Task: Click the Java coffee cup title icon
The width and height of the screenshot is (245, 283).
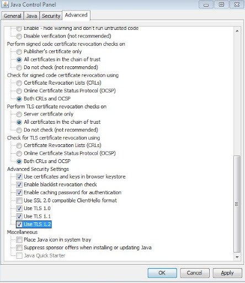Action: coord(5,4)
